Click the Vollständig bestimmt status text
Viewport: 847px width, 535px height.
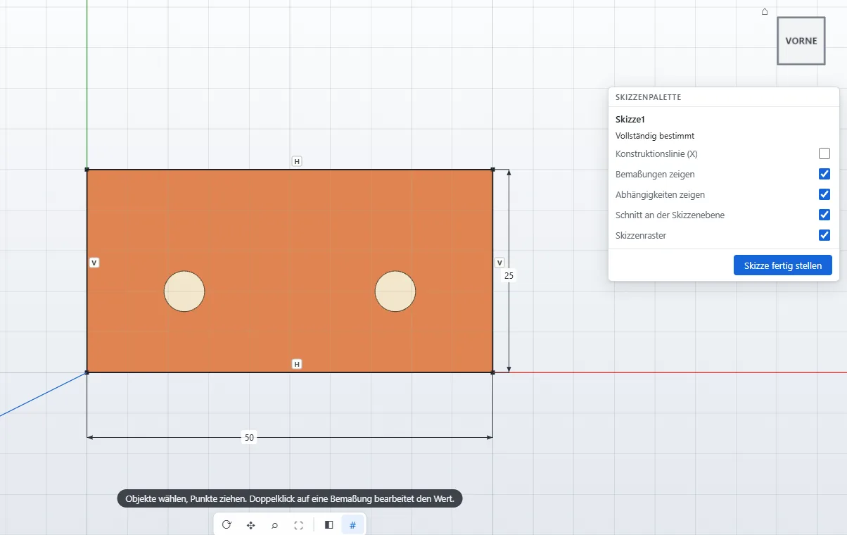point(655,136)
